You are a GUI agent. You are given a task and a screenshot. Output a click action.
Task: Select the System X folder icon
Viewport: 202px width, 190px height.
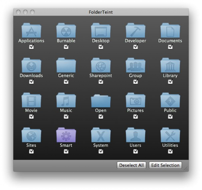[x=101, y=135]
